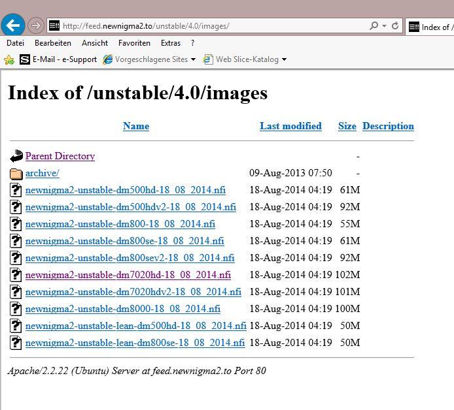Download newnigma2-unstable-lean-dm800se-18_08_2014.nfi
Image resolution: width=454 pixels, height=410 pixels.
tap(135, 343)
